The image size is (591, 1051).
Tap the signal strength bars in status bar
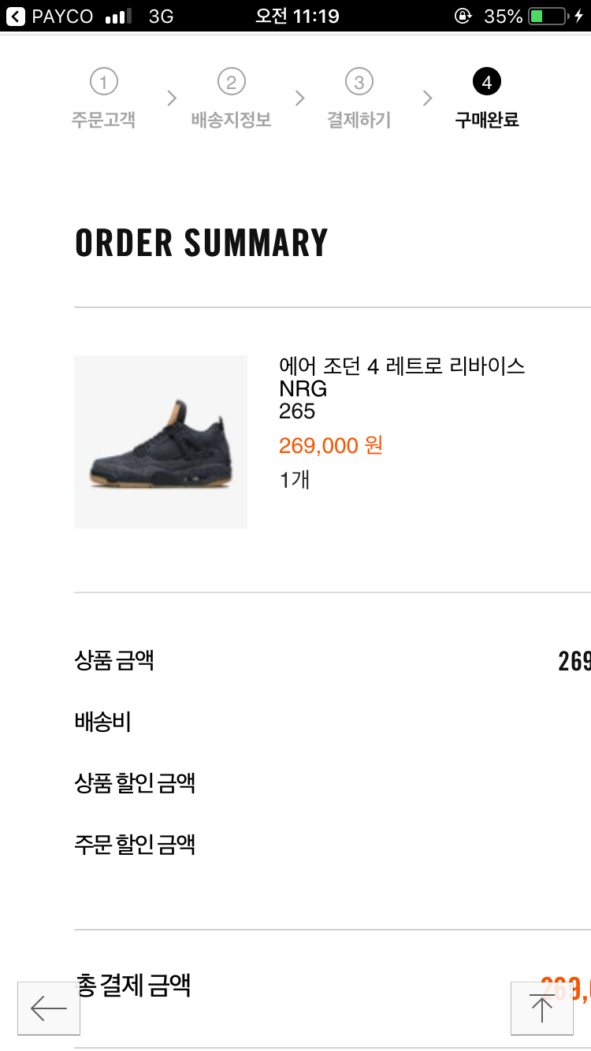[118, 16]
